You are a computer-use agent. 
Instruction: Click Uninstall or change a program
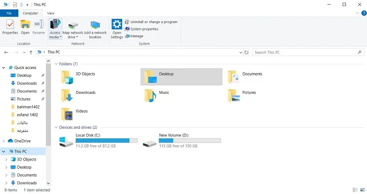(x=151, y=22)
